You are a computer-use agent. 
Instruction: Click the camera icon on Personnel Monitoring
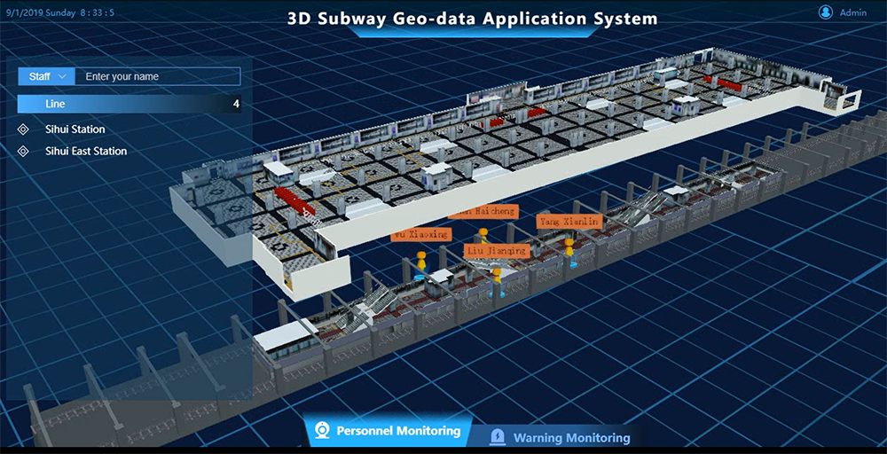(x=323, y=431)
